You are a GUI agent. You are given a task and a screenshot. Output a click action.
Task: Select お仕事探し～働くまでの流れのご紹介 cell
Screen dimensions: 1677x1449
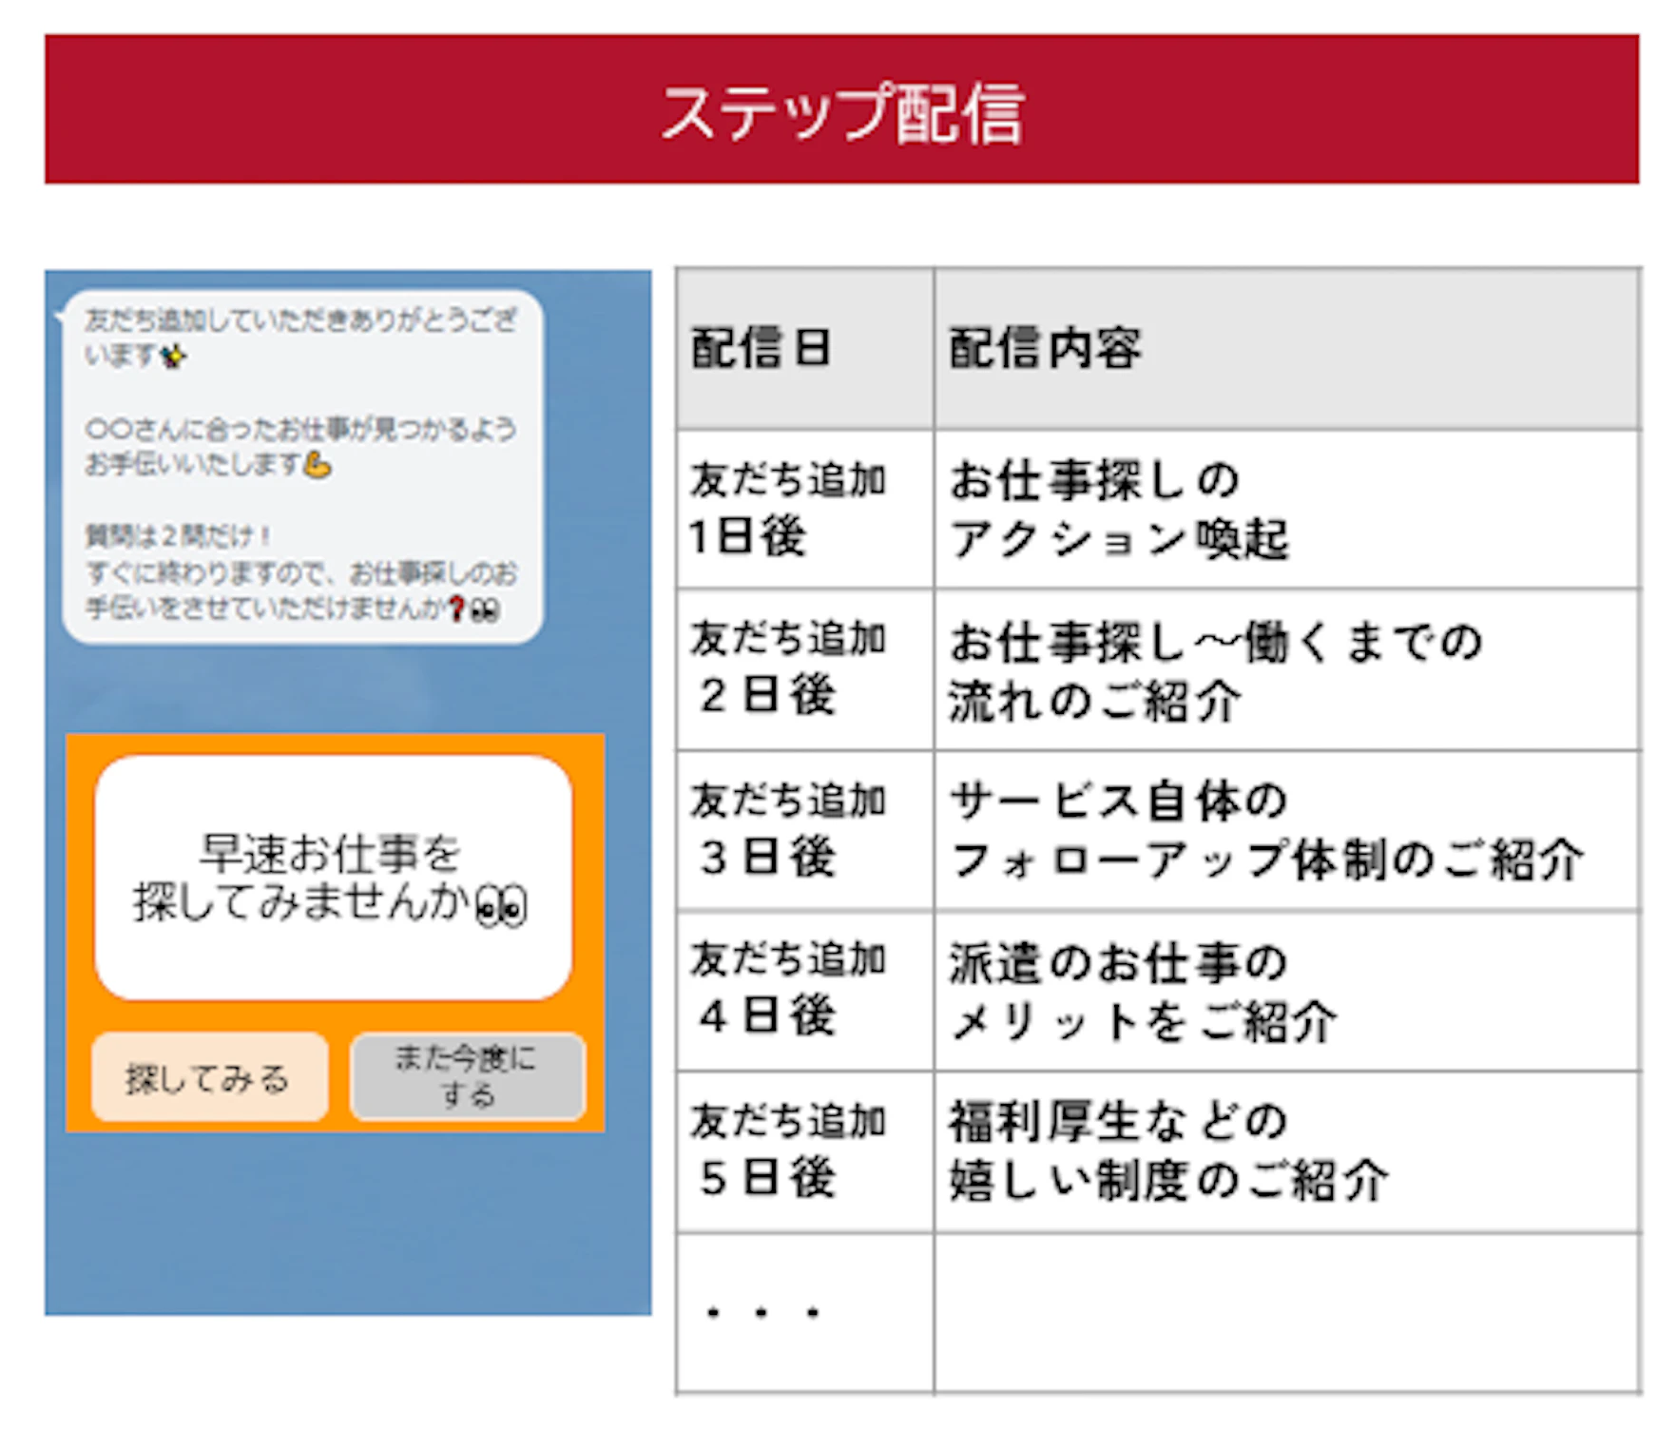(1287, 669)
